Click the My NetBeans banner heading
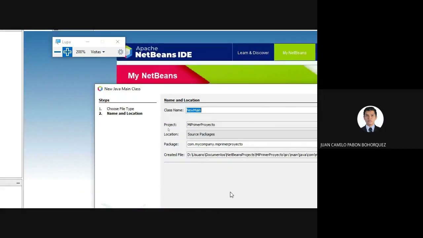Viewport: 423px width, 238px height. point(152,76)
